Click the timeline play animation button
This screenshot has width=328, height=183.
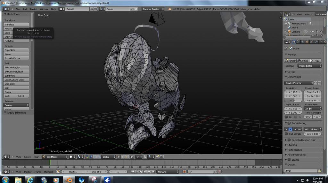point(144,172)
